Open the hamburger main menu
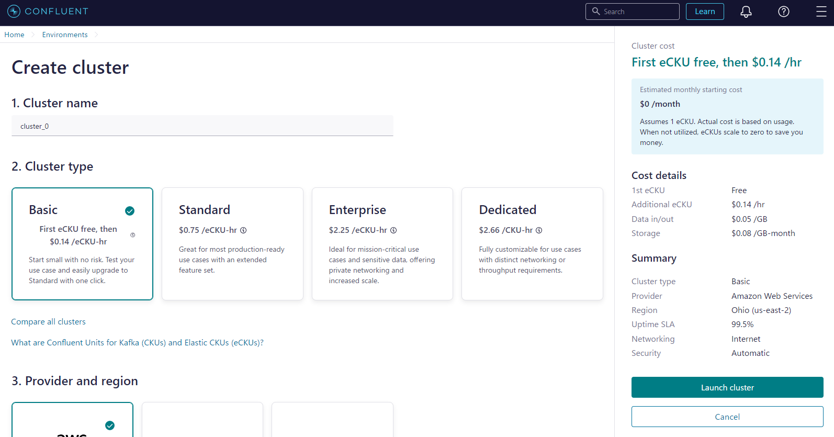The height and width of the screenshot is (437, 834). 821,12
